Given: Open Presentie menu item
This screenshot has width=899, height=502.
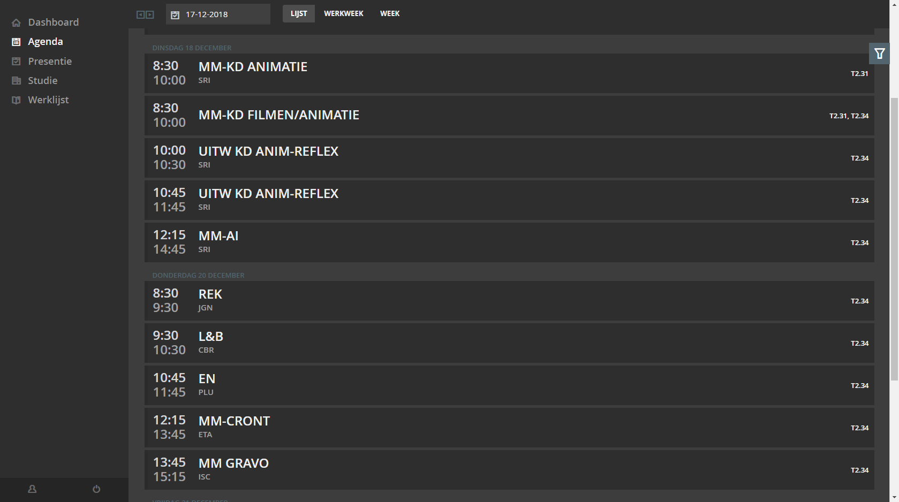Looking at the screenshot, I should coord(50,62).
